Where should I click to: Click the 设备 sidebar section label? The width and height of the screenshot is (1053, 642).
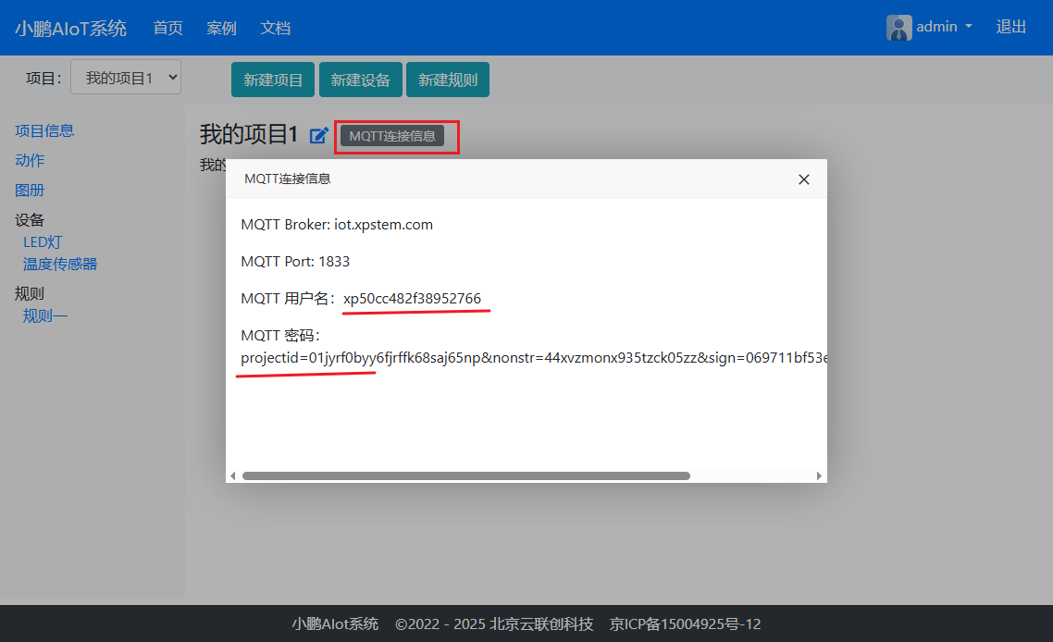(x=30, y=219)
